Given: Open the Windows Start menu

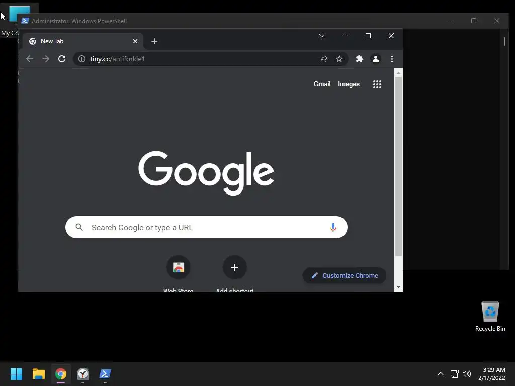Looking at the screenshot, I should (16, 374).
